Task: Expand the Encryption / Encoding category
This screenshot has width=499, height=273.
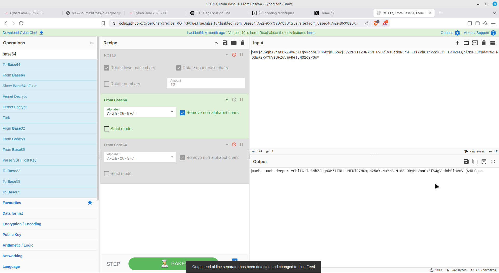Action: (x=22, y=224)
